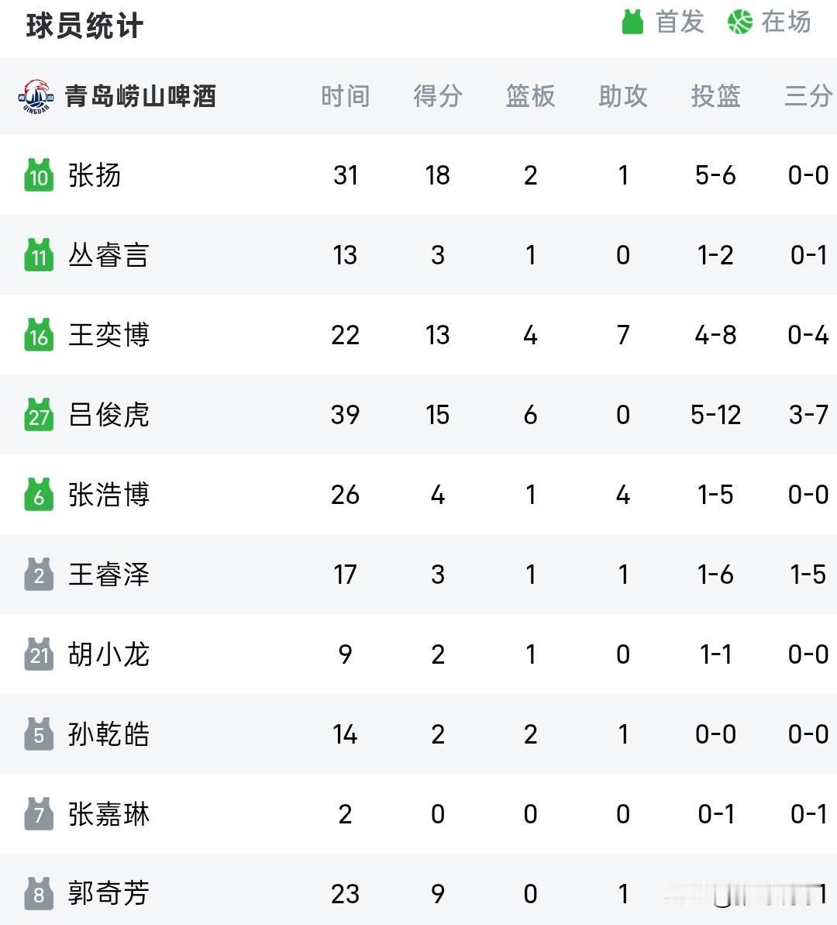Click the green number 16 jersey icon

pyautogui.click(x=39, y=334)
